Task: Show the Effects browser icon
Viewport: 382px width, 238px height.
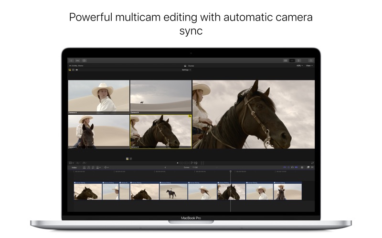Action: coord(308,168)
